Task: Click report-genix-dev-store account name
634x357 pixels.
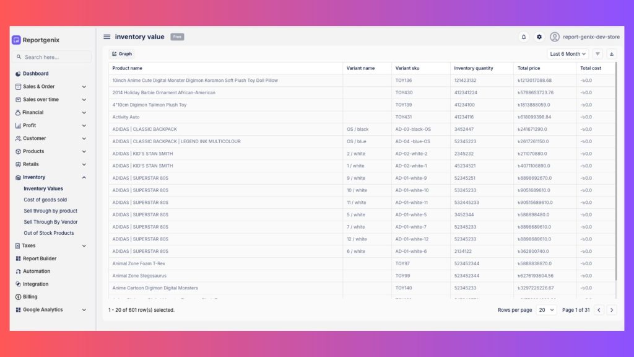Action: coord(591,37)
